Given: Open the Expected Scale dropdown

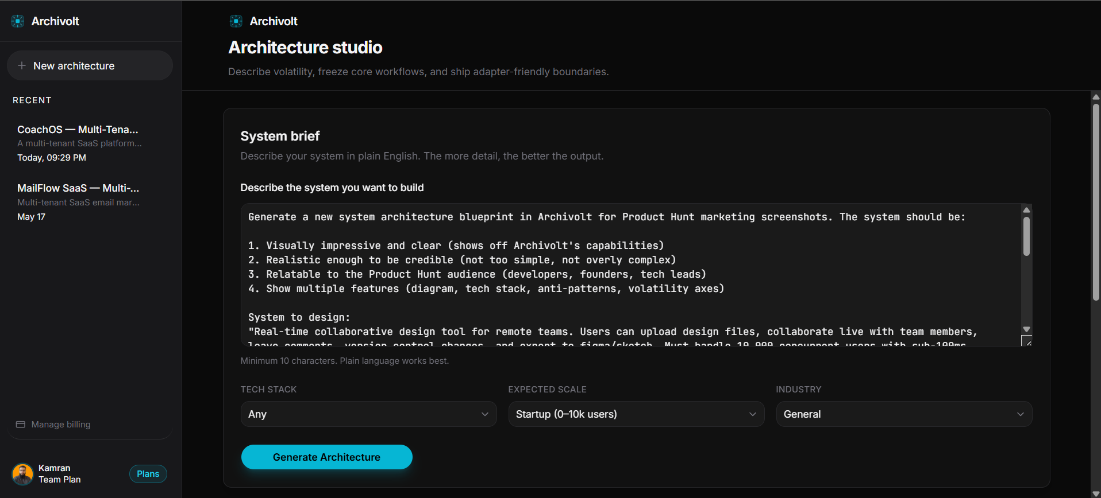Looking at the screenshot, I should [x=636, y=414].
